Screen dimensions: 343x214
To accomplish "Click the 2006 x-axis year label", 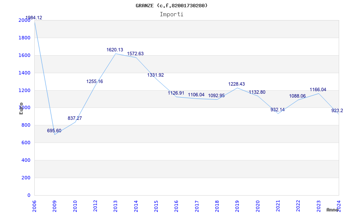I will click(x=34, y=206).
